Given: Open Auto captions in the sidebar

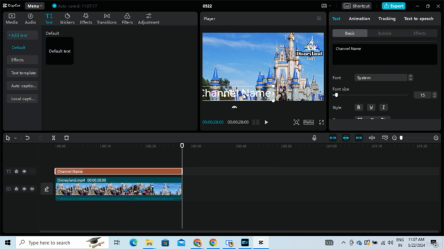Looking at the screenshot, I should click(22, 86).
